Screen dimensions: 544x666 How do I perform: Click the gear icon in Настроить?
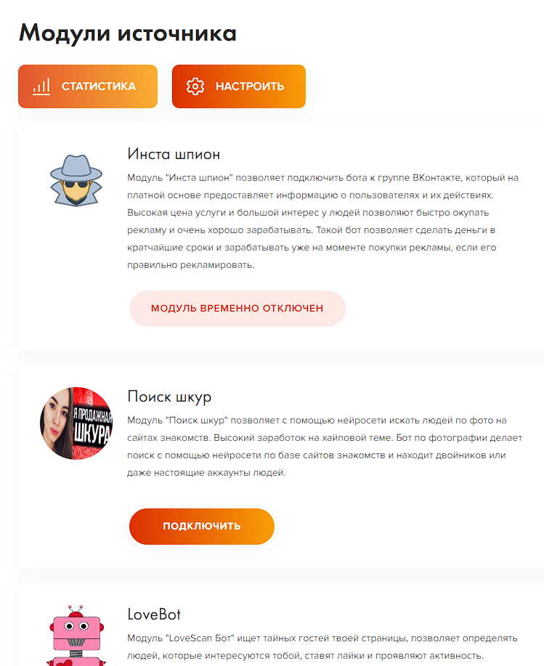195,86
